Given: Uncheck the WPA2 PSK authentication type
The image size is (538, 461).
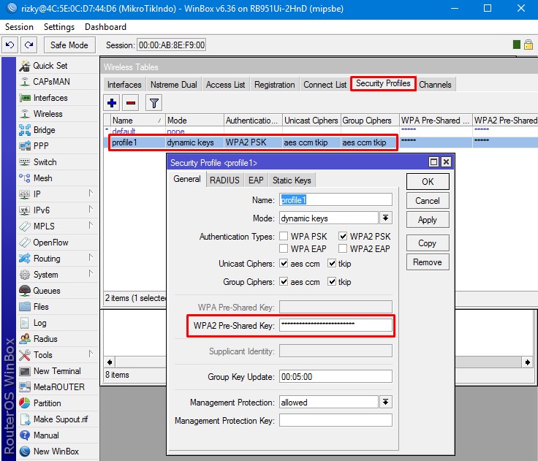Looking at the screenshot, I should (x=343, y=237).
